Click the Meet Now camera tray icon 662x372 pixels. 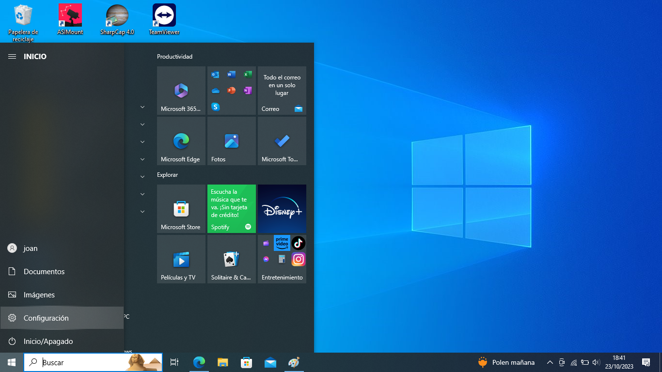[x=562, y=362]
